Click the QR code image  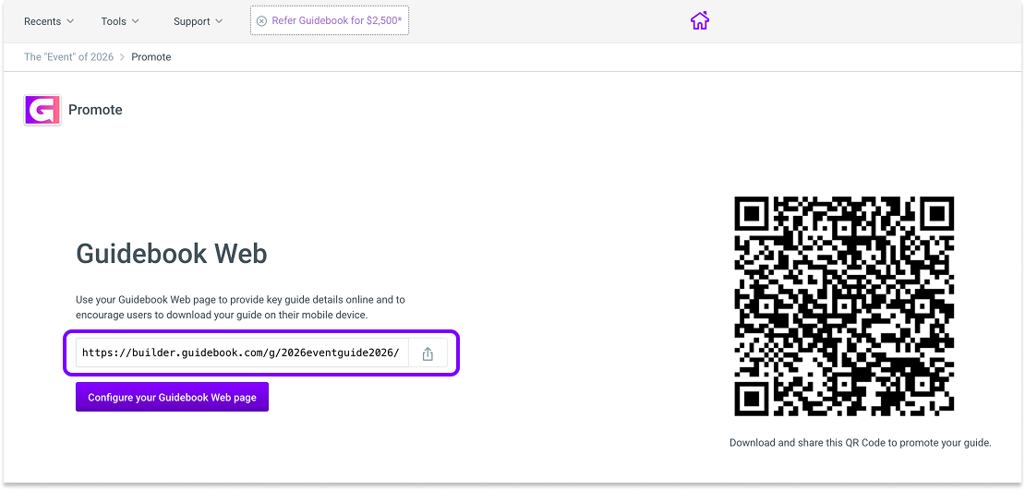click(844, 305)
